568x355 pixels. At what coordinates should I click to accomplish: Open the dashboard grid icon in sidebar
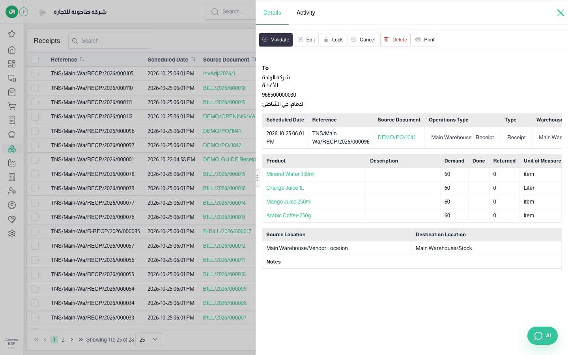coord(12,64)
